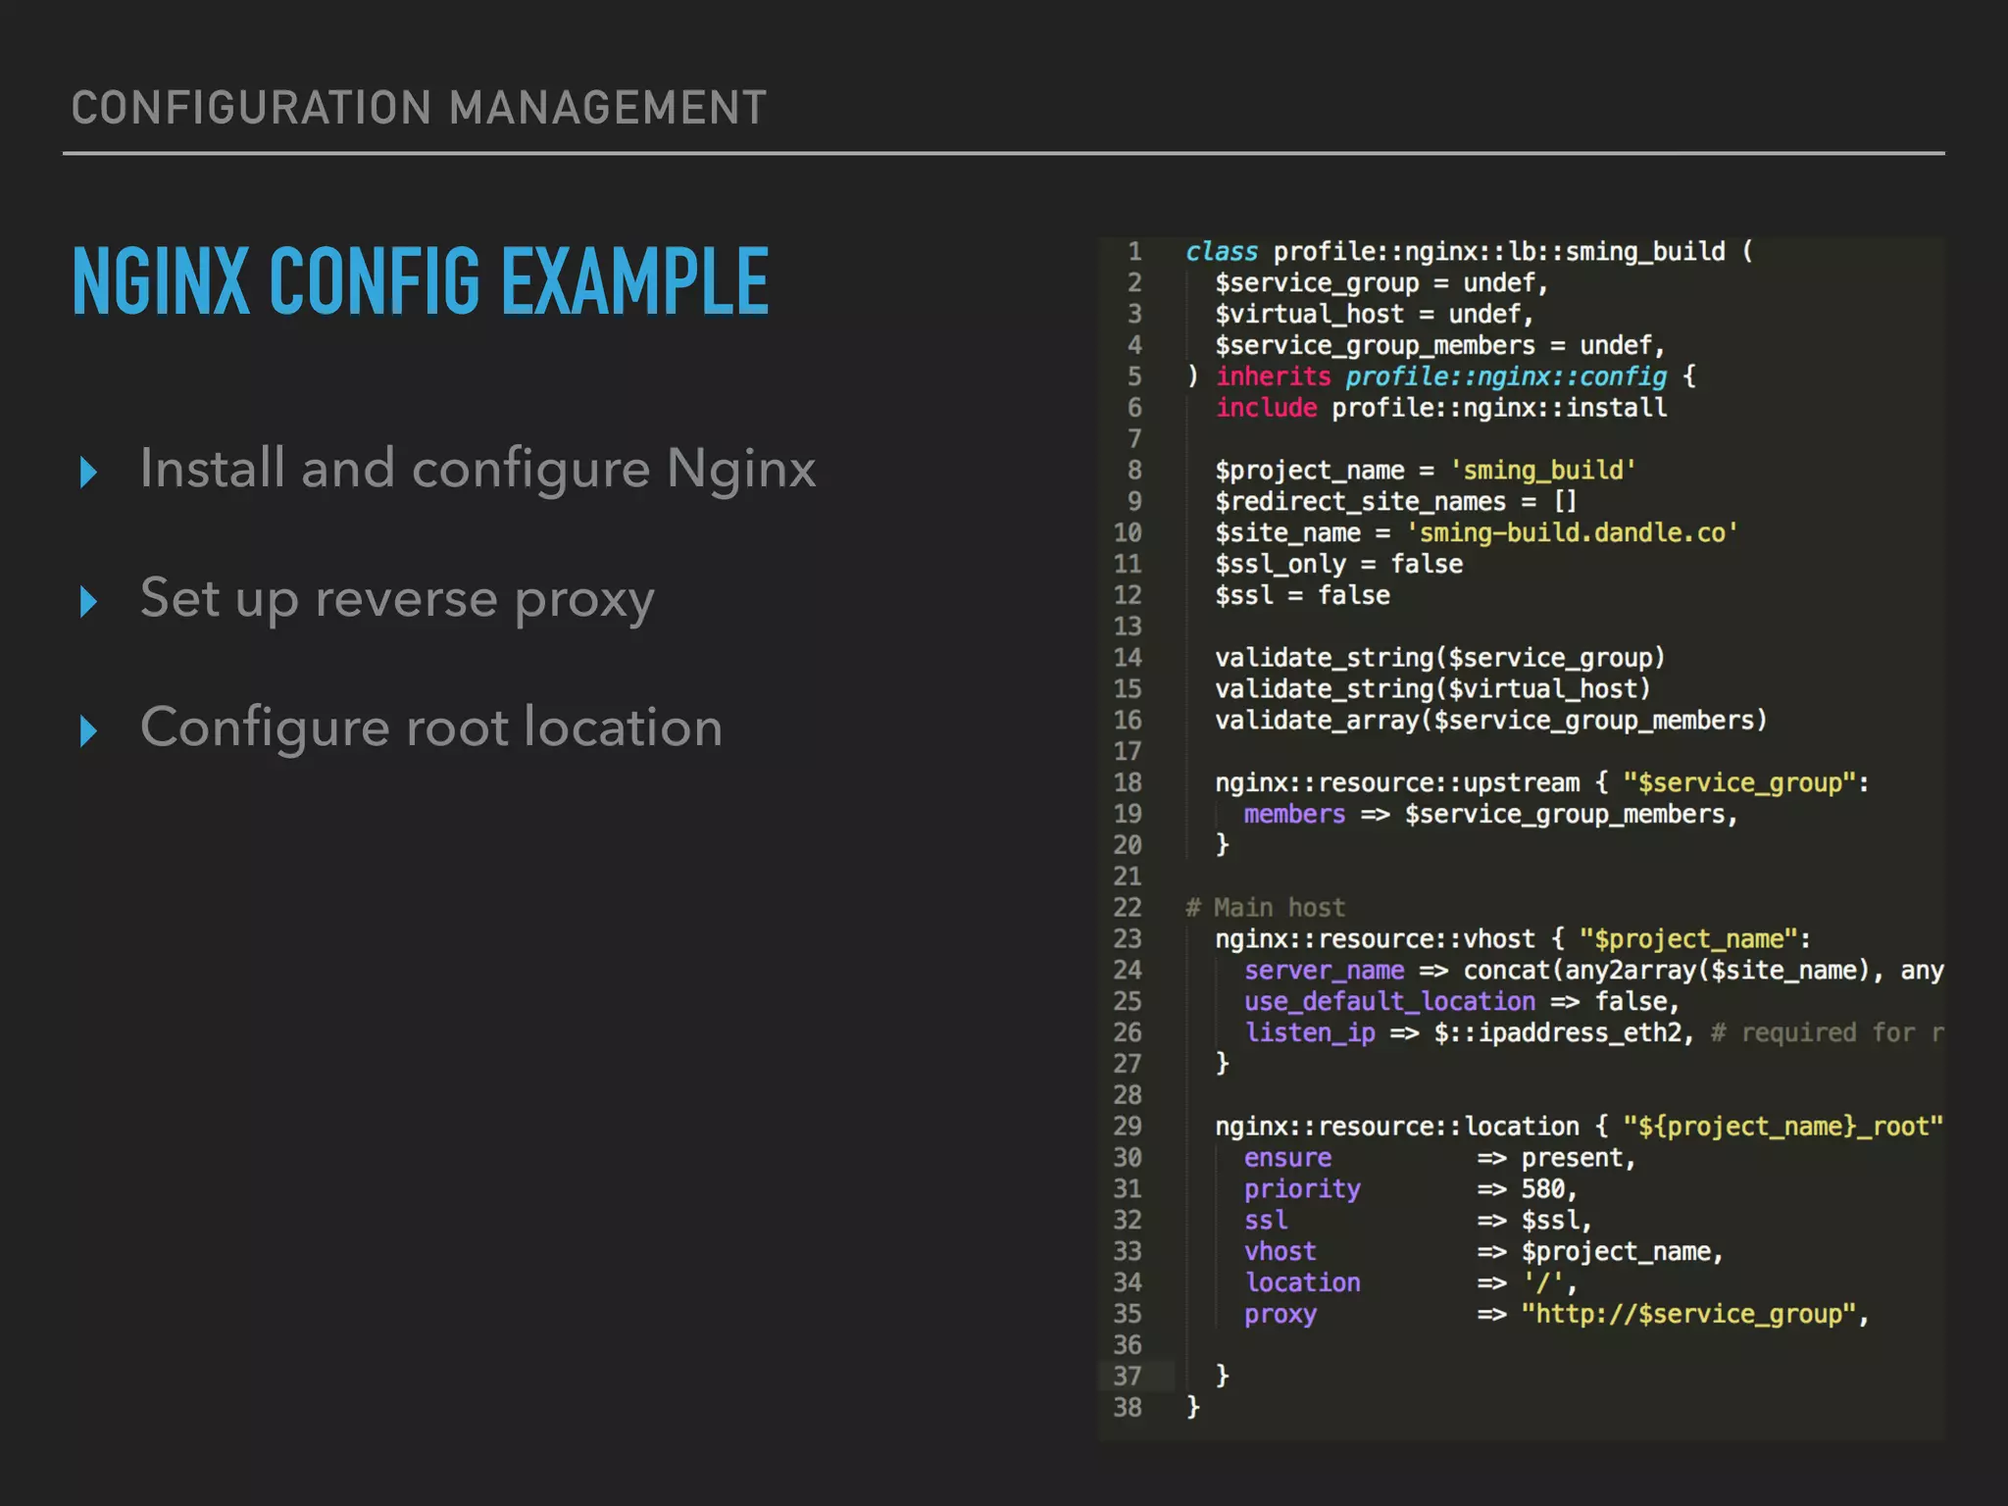Click the 'ssl' attribute on line 32
Image resolution: width=2008 pixels, height=1506 pixels.
[1266, 1221]
